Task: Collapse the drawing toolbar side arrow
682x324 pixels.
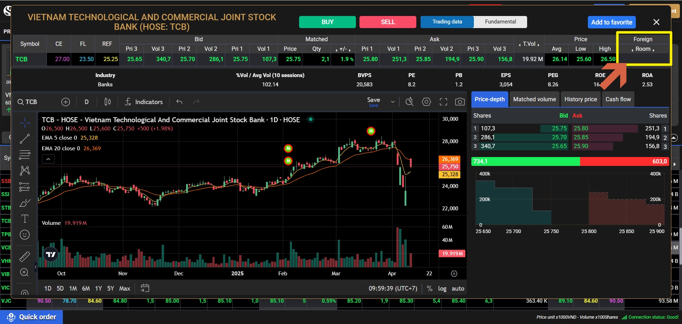Action: pyautogui.click(x=36, y=266)
